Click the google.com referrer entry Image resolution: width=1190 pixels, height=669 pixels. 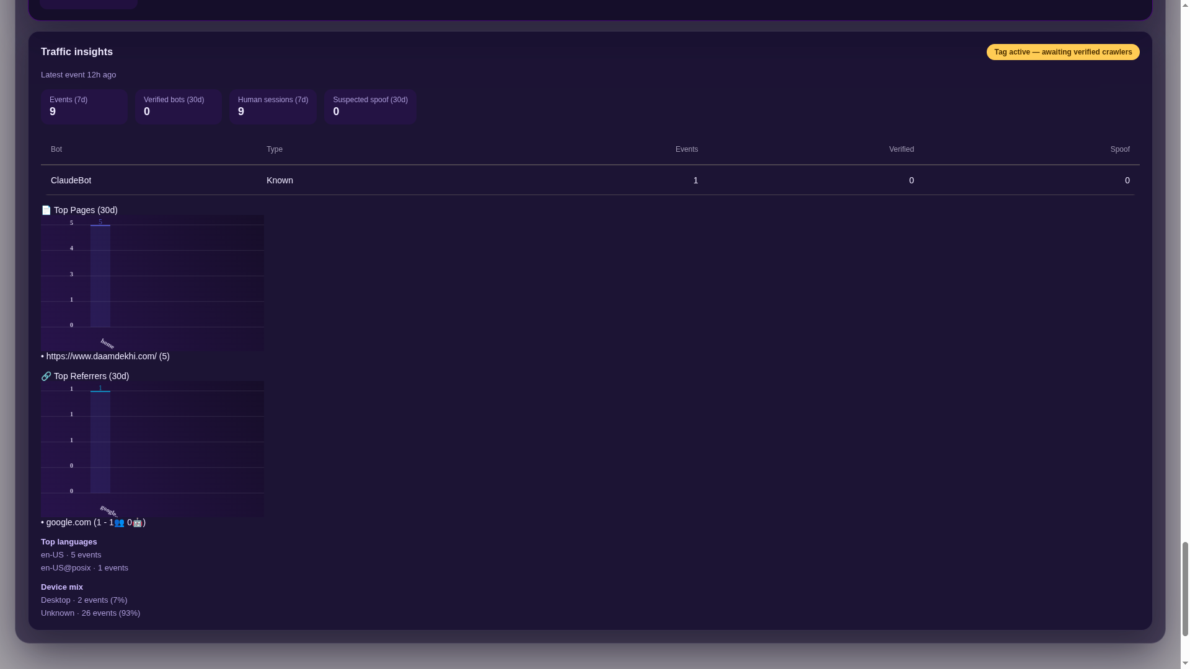(68, 522)
